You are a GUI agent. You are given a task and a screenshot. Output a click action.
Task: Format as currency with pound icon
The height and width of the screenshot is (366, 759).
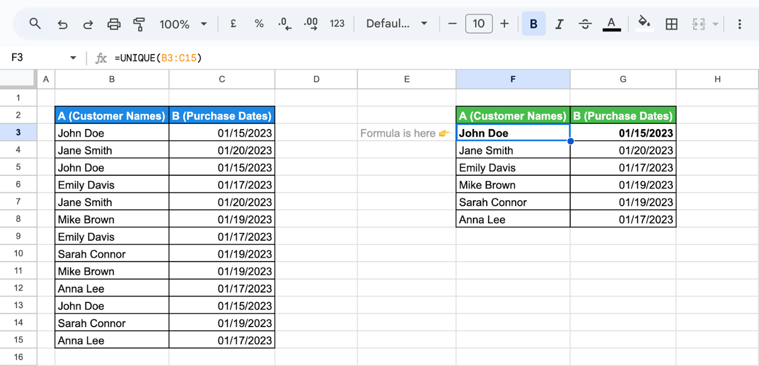[x=233, y=24]
